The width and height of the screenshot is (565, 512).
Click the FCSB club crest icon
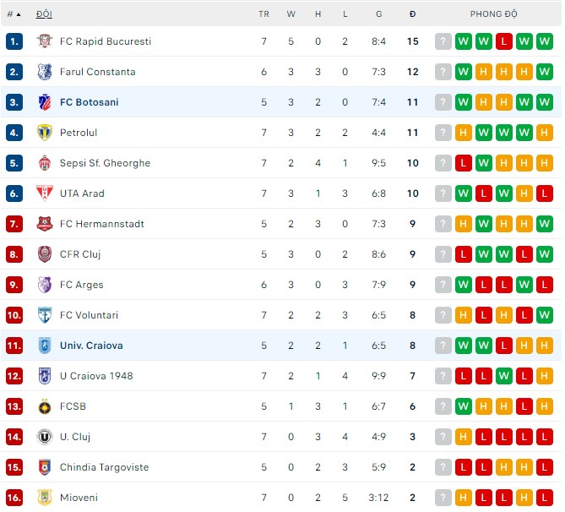click(45, 406)
